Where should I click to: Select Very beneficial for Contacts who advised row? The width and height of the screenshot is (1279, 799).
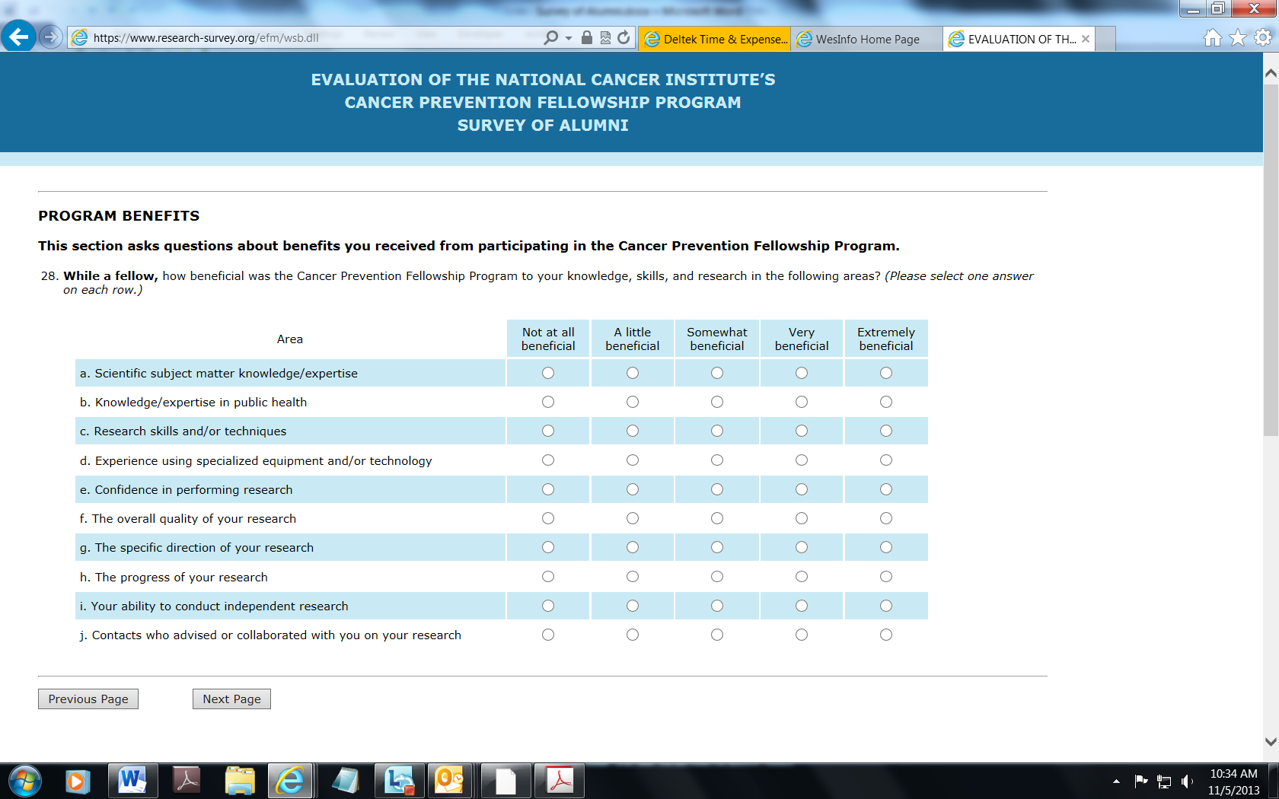click(802, 635)
